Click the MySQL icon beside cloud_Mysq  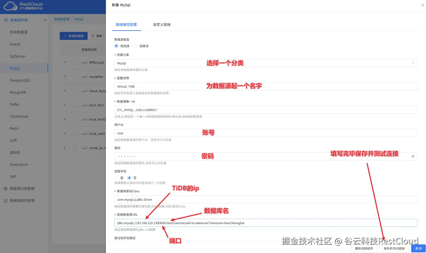coord(85,91)
